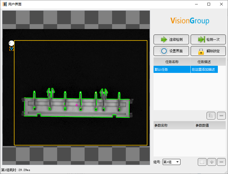Click the white circle marker labeled 2
The image size is (228, 174).
click(11, 43)
